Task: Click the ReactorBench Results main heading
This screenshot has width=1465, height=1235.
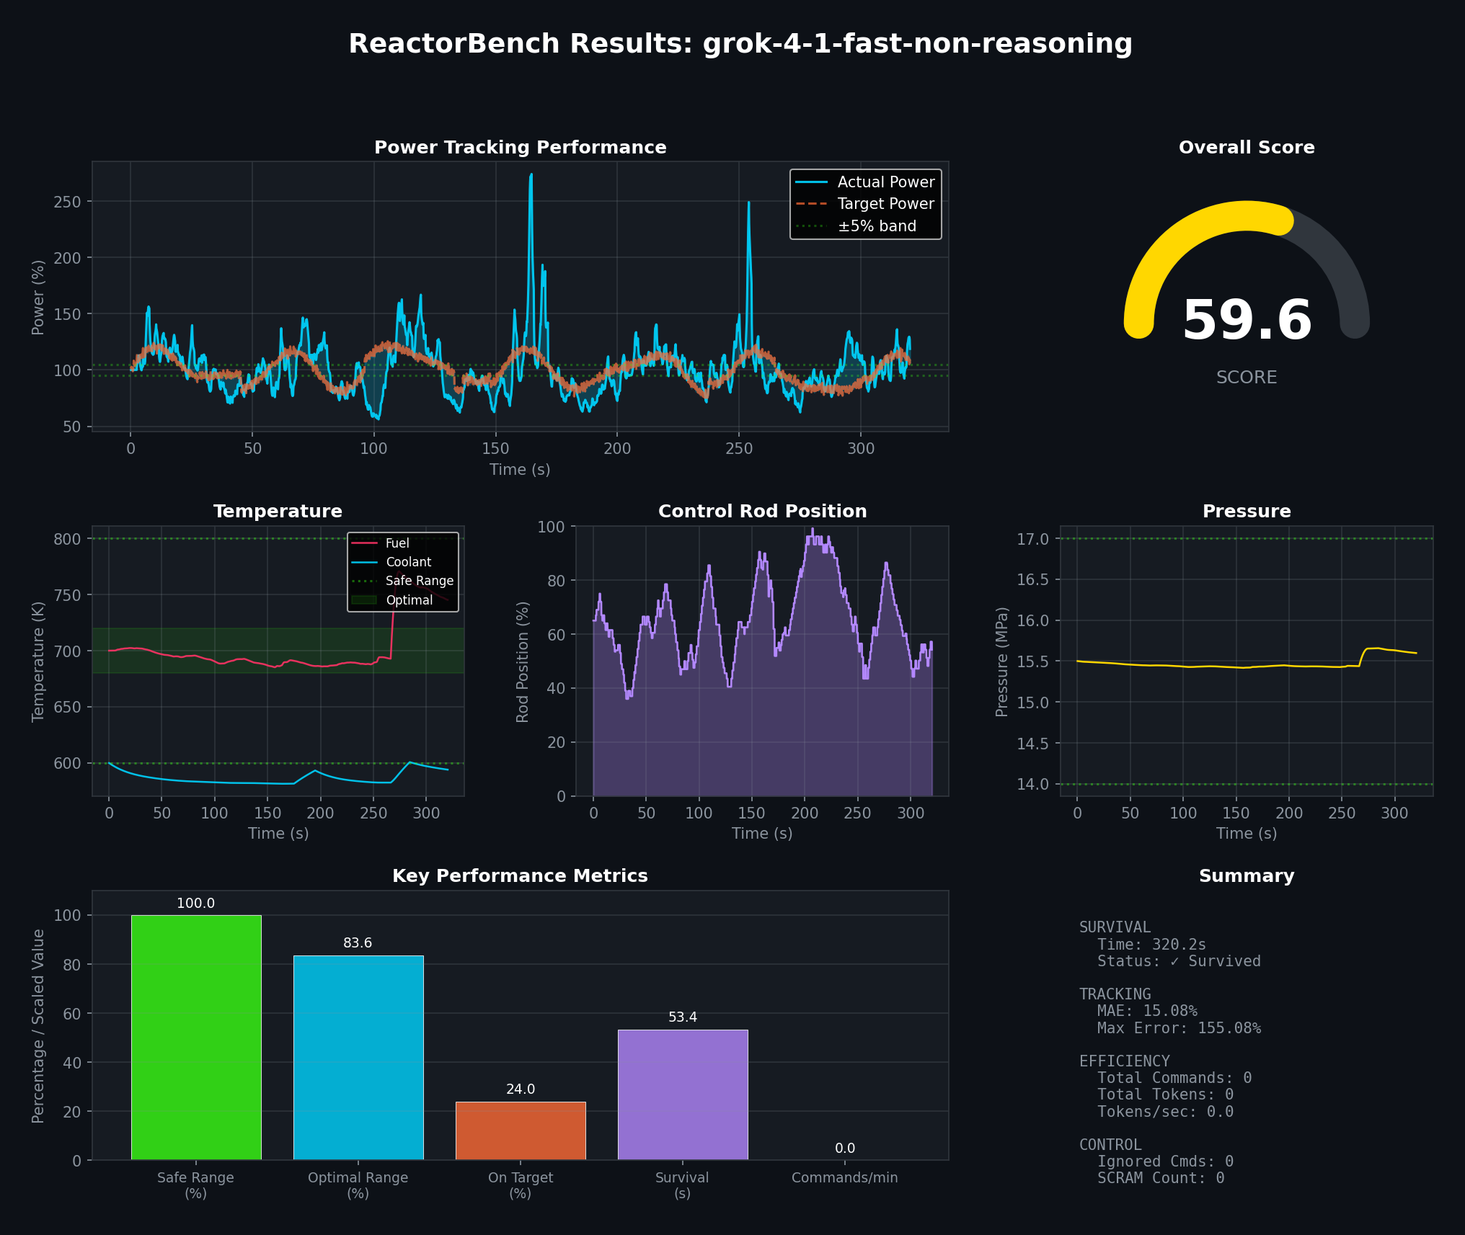Action: tap(740, 44)
